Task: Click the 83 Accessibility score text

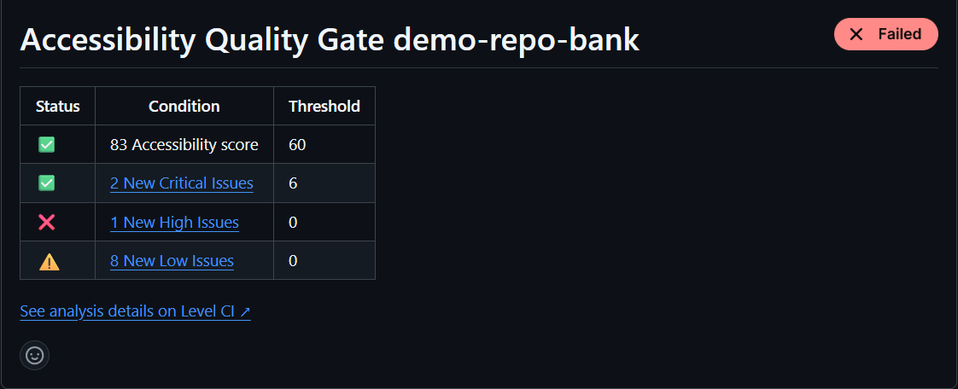Action: [184, 145]
